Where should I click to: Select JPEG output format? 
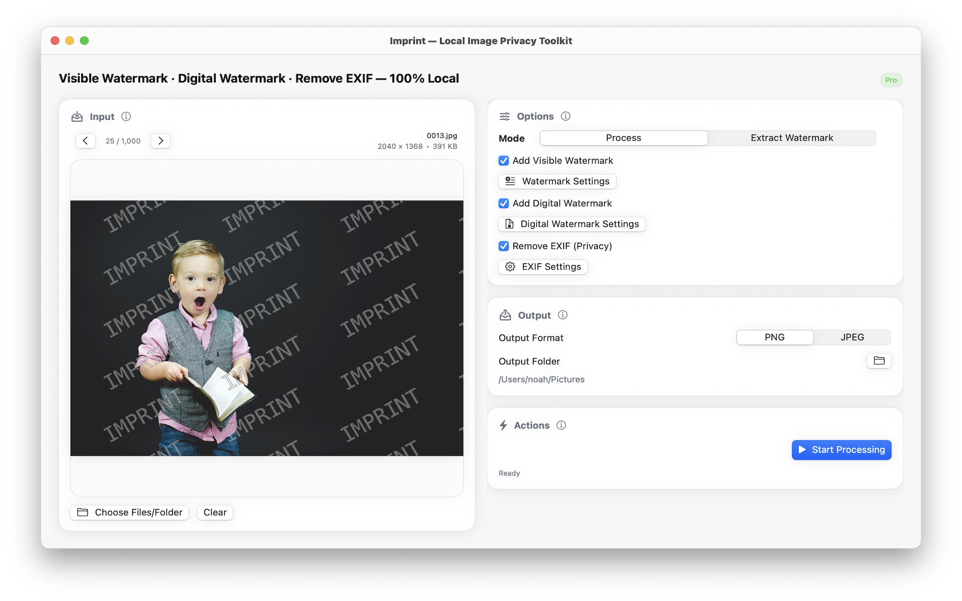tap(852, 337)
